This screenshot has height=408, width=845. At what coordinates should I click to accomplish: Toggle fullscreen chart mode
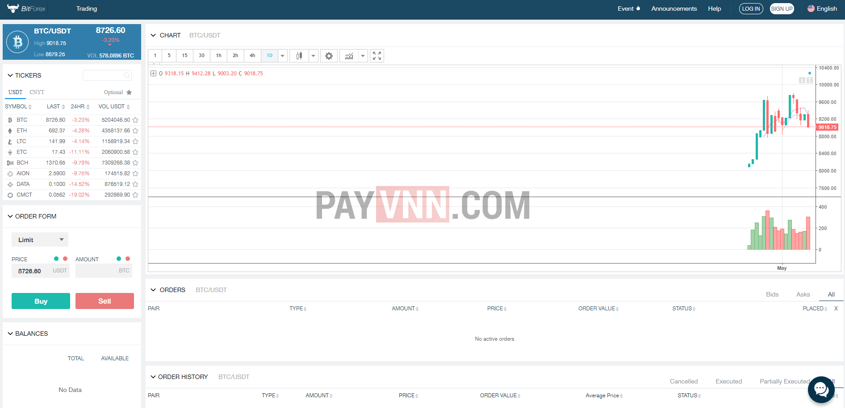coord(377,56)
